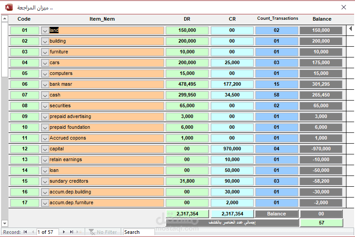
Task: Click the current record number field
Action: click(48, 232)
